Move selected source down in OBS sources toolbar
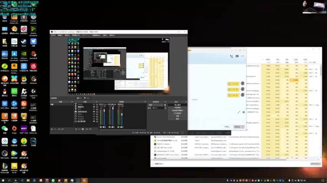The width and height of the screenshot is (327, 183). pyautogui.click(x=90, y=129)
